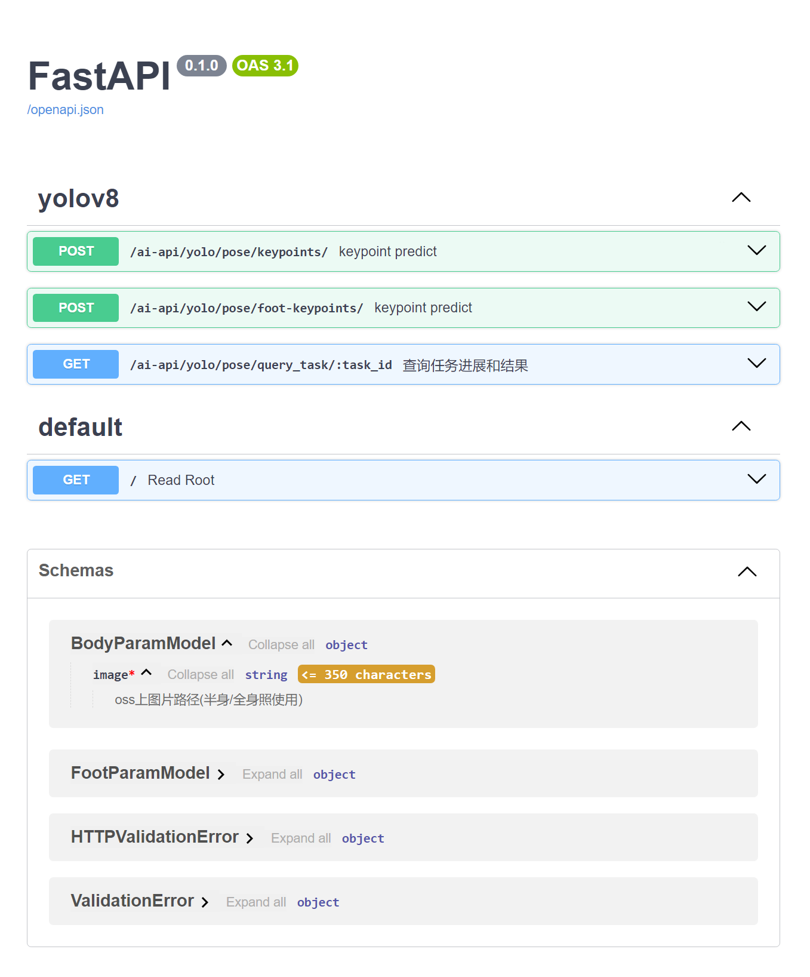
Task: Collapse the default section with its chevron
Action: [741, 426]
